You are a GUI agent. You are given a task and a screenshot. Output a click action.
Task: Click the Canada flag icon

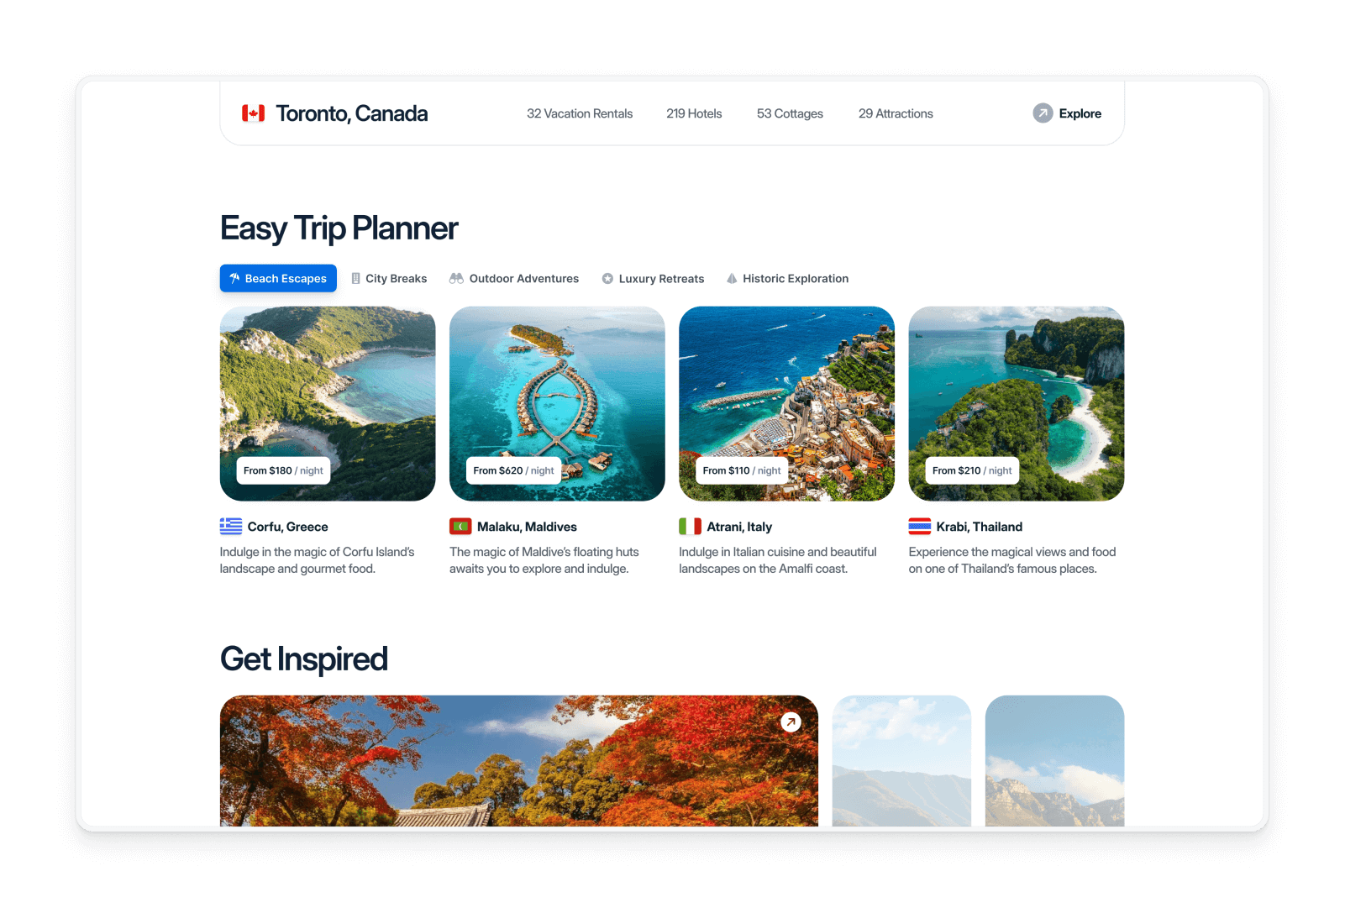tap(253, 113)
